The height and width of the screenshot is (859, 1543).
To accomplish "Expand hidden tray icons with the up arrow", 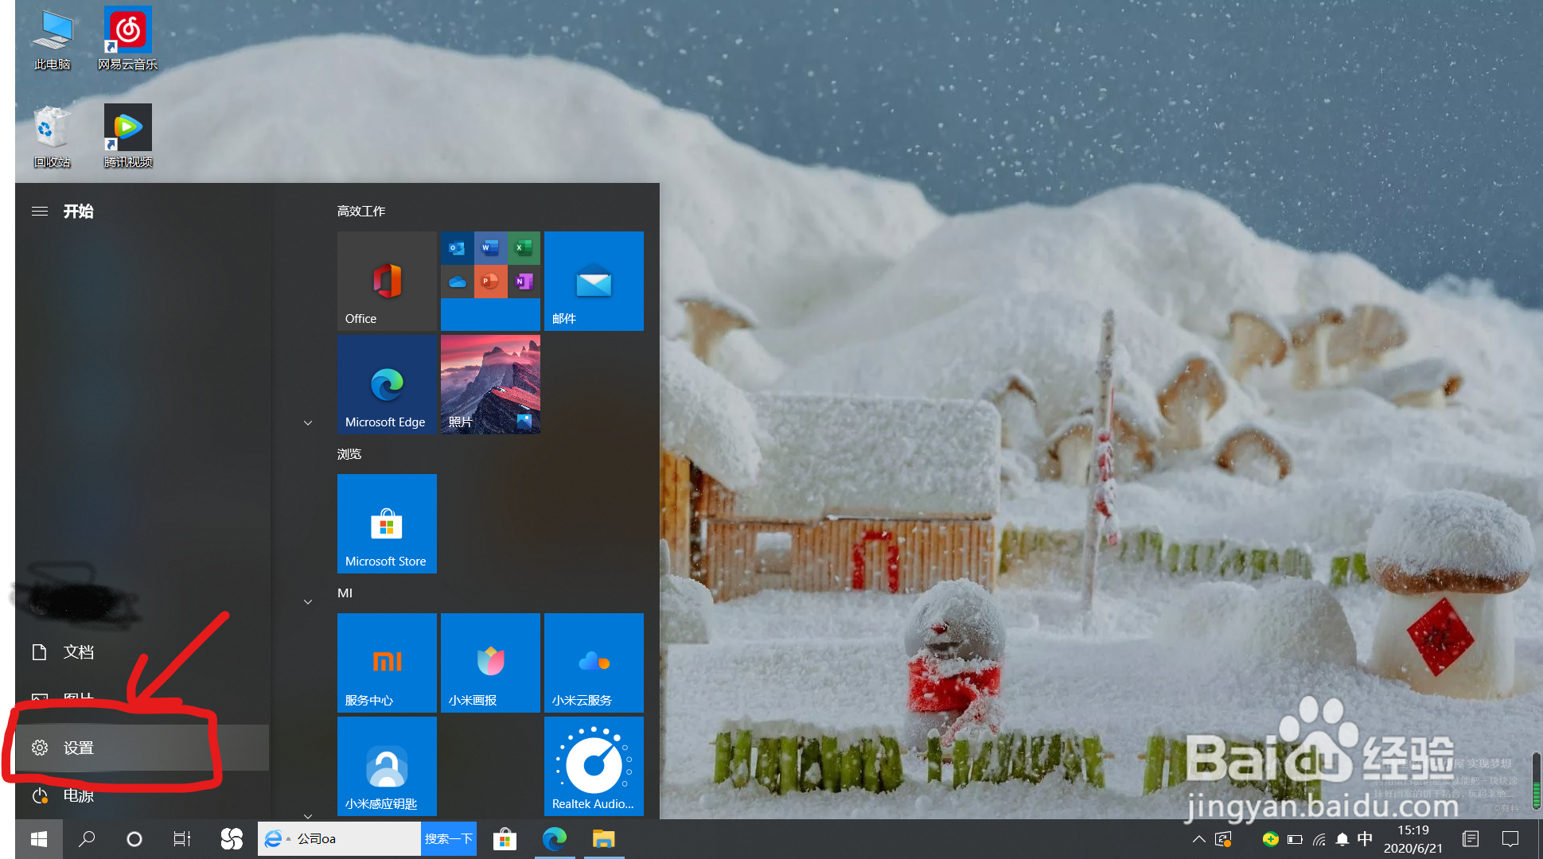I will click(x=1198, y=838).
